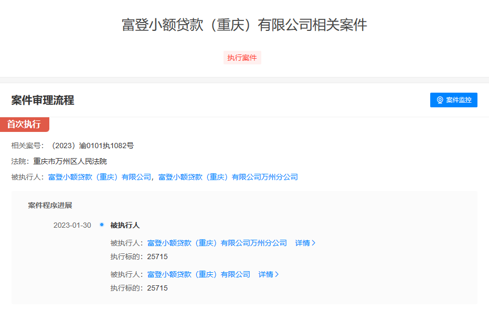The width and height of the screenshot is (489, 323).
Task: Open 万州分公司 link in the top 被执行人 row
Action: [228, 177]
